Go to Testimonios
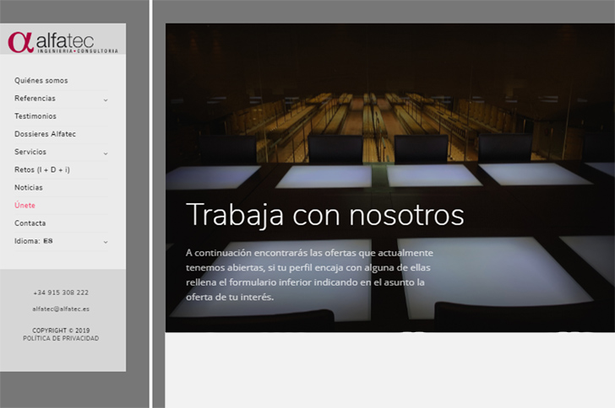 [35, 116]
